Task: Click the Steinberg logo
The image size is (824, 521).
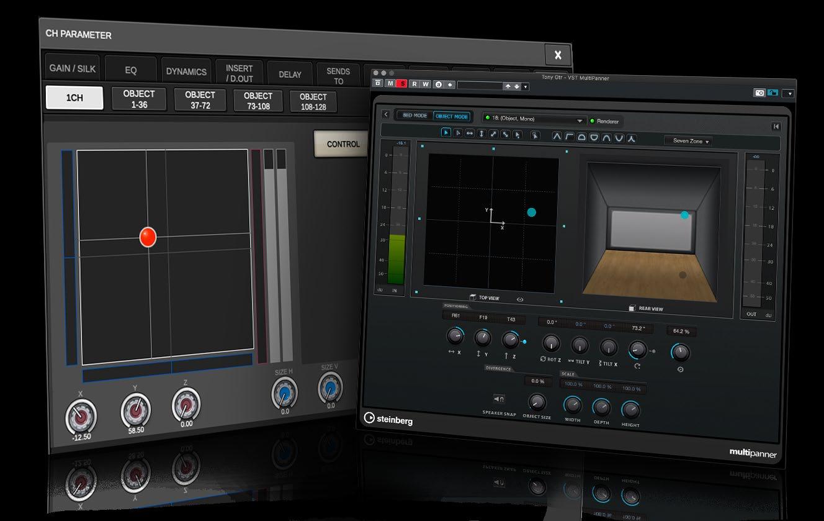Action: pos(388,419)
